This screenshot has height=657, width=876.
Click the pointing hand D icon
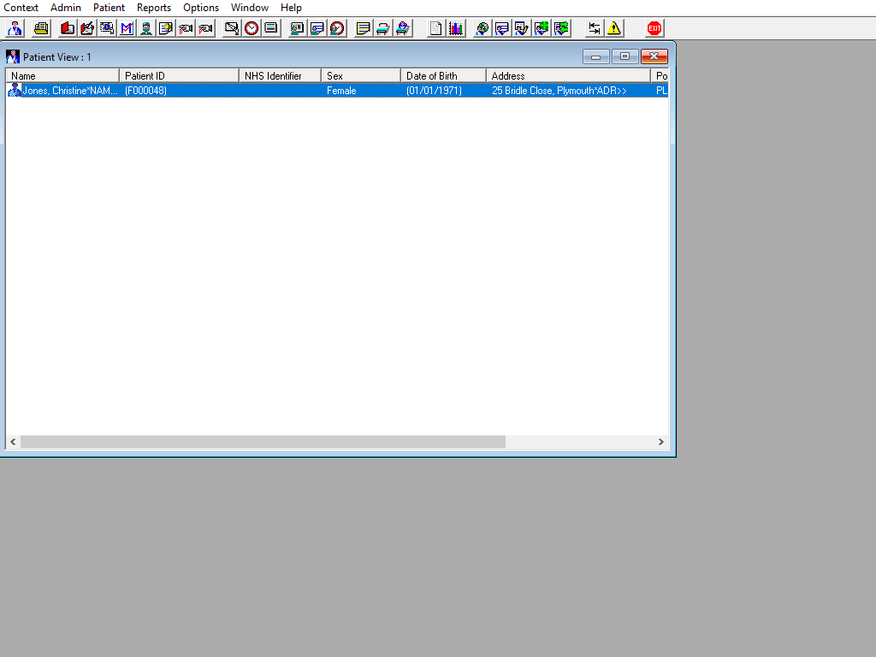click(x=186, y=28)
